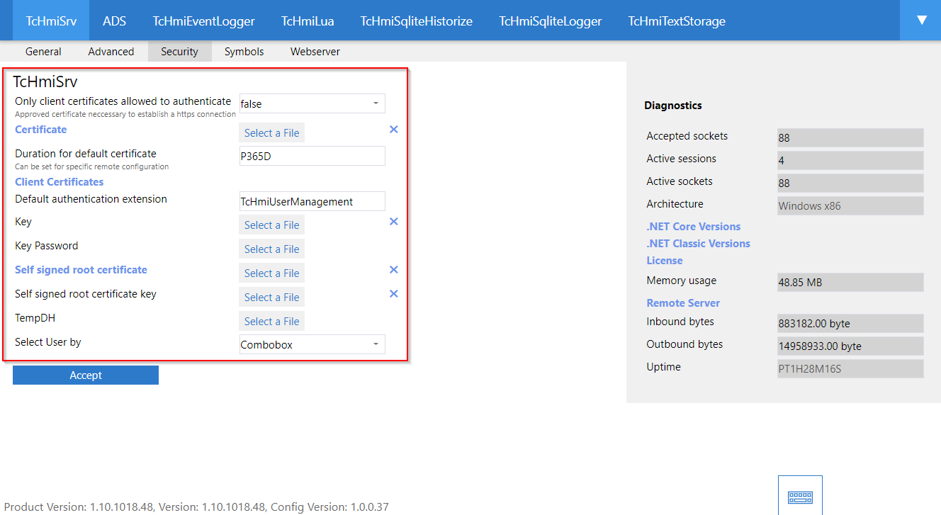Click the Uptime value PT1H28M16S
The width and height of the screenshot is (941, 515).
850,368
